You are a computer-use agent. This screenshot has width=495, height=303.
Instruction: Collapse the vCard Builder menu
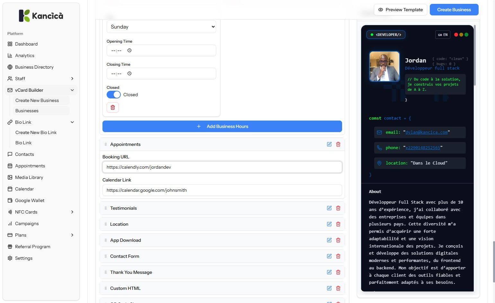coord(72,90)
